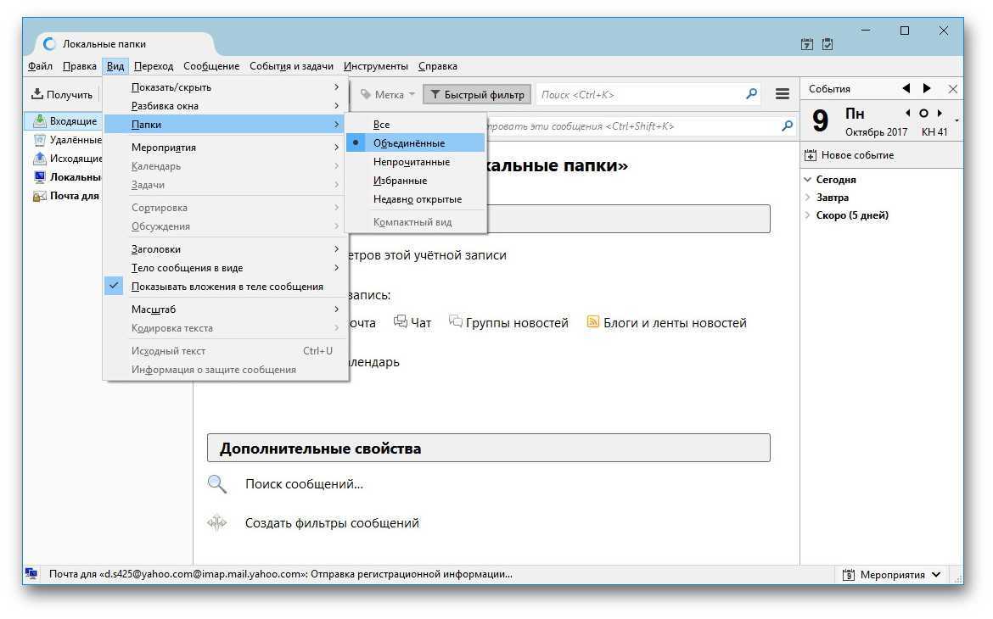Click Создать фильтры сообщений link
Viewport: 993px width, 619px height.
(332, 523)
